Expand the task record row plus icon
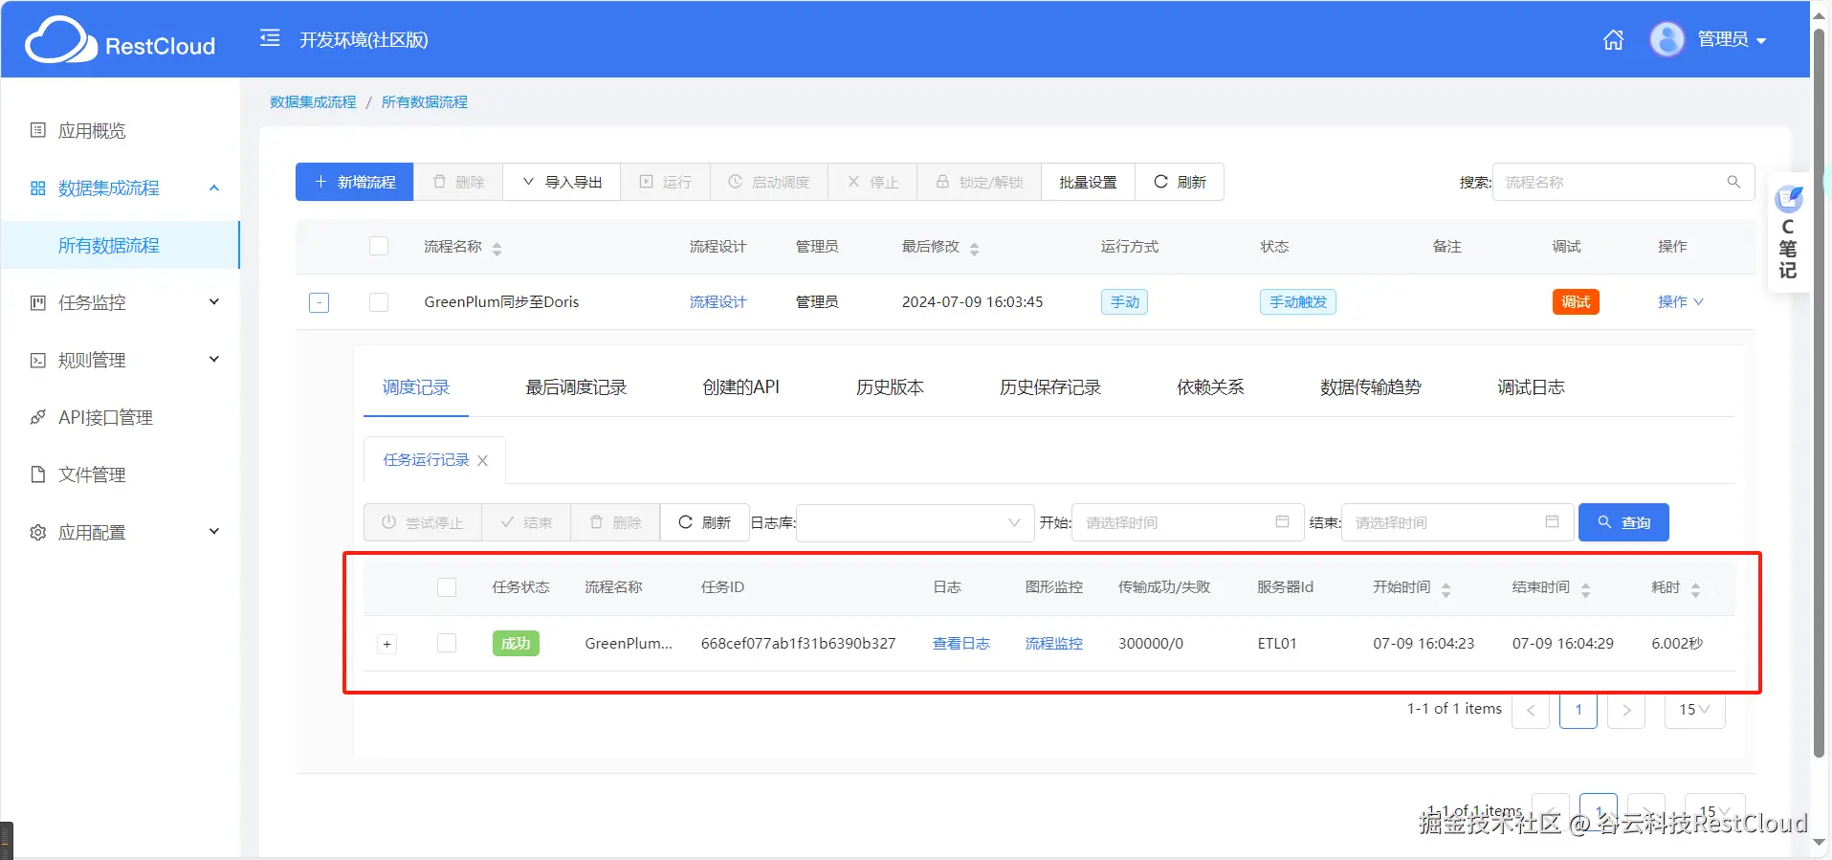This screenshot has height=860, width=1832. pyautogui.click(x=386, y=644)
